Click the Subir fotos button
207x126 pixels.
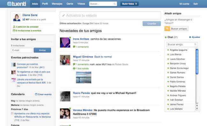(x=129, y=4)
